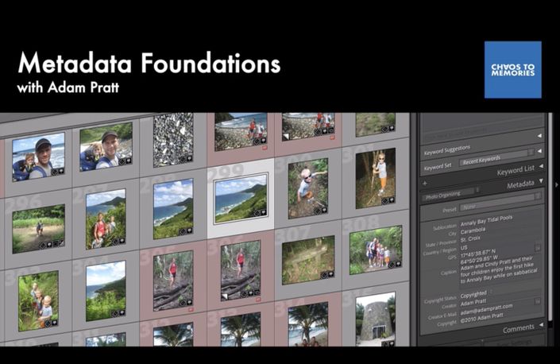
Task: Collapse the right panel using the edge arrow
Action: coord(556,184)
